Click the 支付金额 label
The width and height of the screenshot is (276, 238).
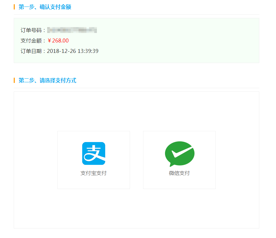pyautogui.click(x=31, y=41)
